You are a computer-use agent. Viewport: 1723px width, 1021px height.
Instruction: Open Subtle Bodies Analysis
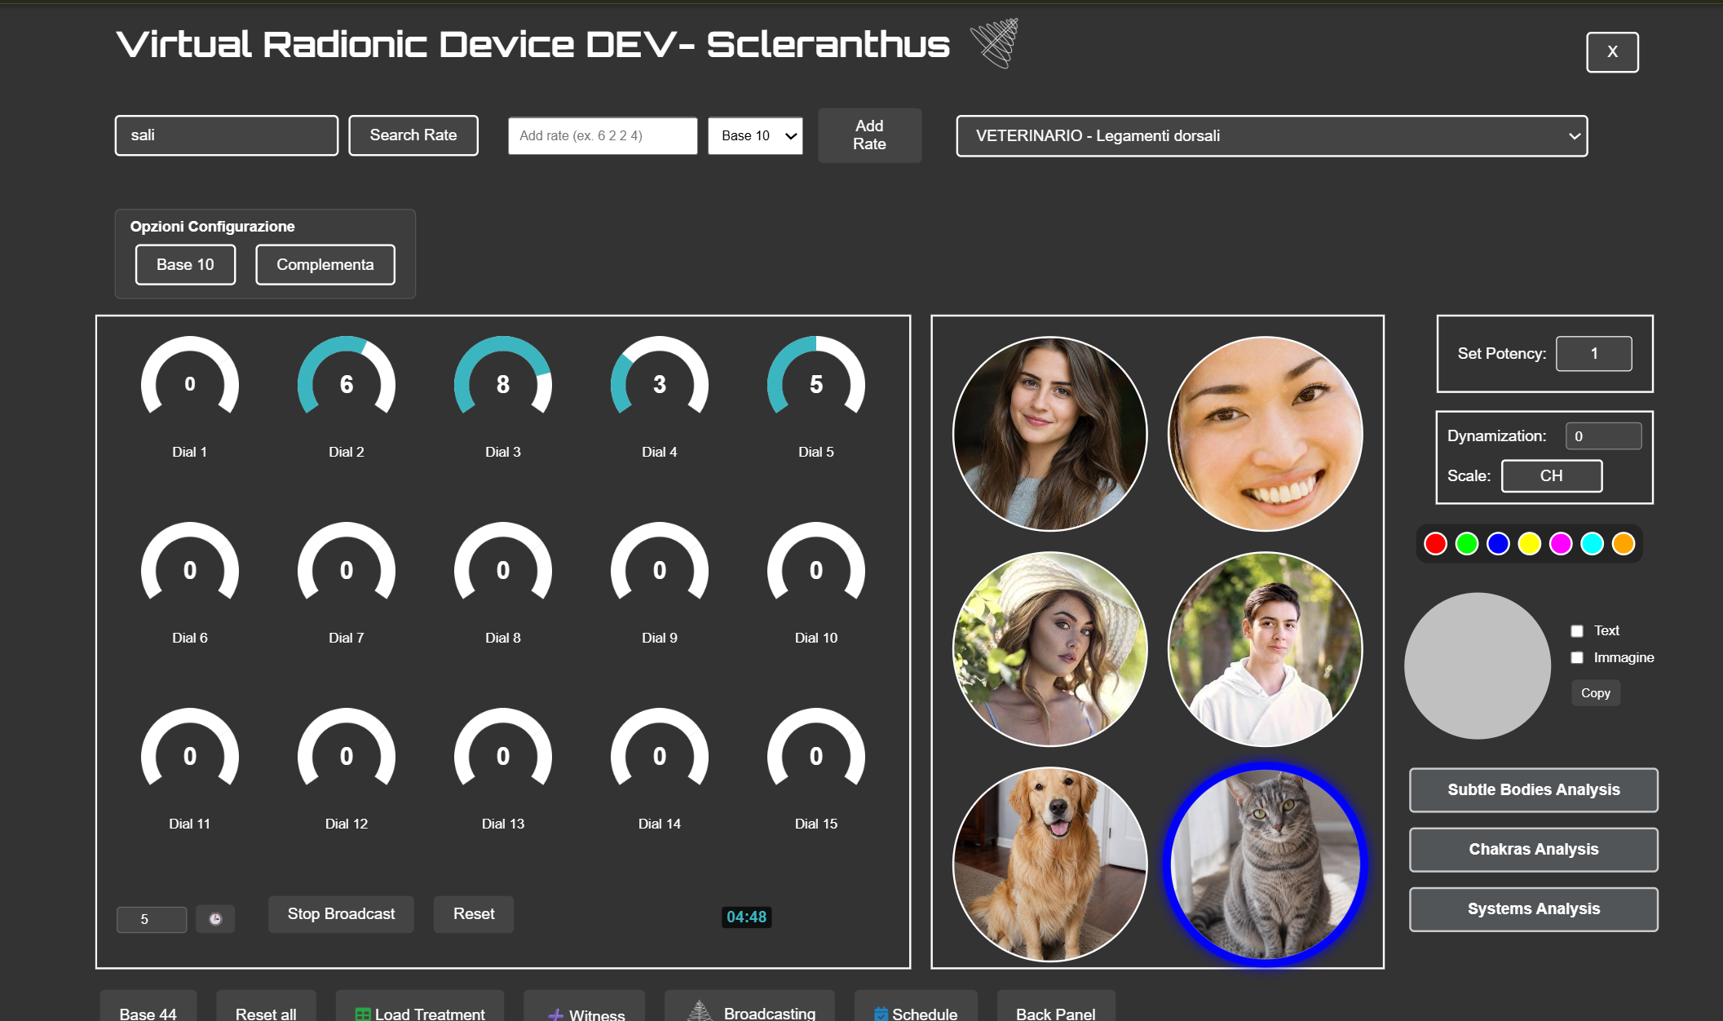pyautogui.click(x=1533, y=789)
